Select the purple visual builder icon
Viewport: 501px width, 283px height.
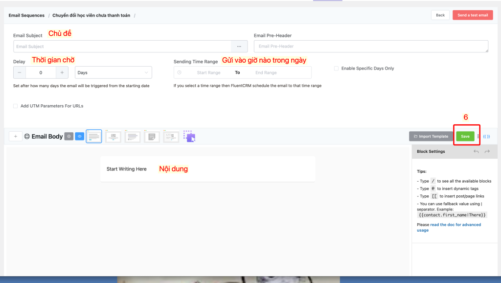(x=189, y=136)
